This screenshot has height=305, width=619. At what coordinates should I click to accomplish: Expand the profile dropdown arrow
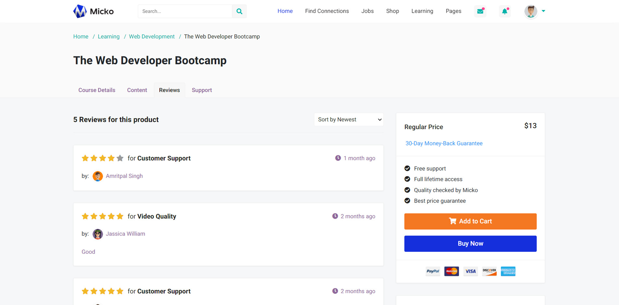pos(543,11)
